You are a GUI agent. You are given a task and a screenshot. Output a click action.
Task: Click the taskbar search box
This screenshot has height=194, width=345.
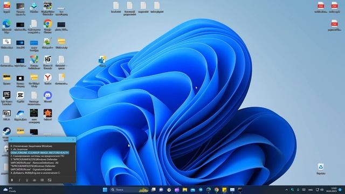(130, 190)
